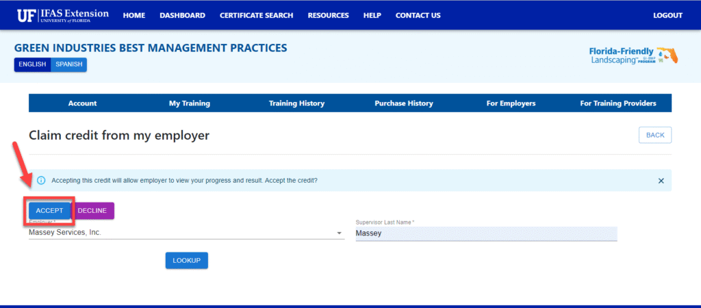Image resolution: width=701 pixels, height=308 pixels.
Task: View the Purchase History tab
Action: pos(404,103)
